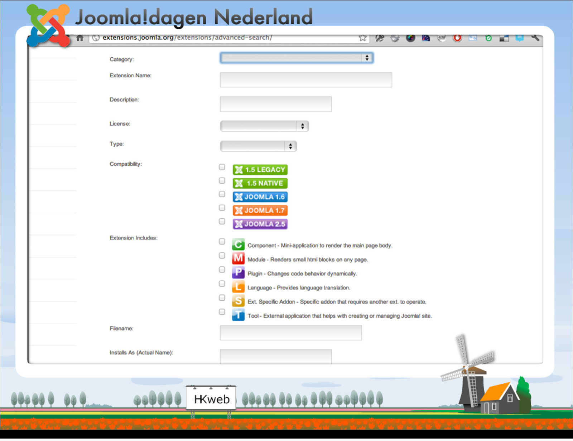The width and height of the screenshot is (573, 441).
Task: Click the blue Joomla 1.6 badge
Action: [260, 197]
